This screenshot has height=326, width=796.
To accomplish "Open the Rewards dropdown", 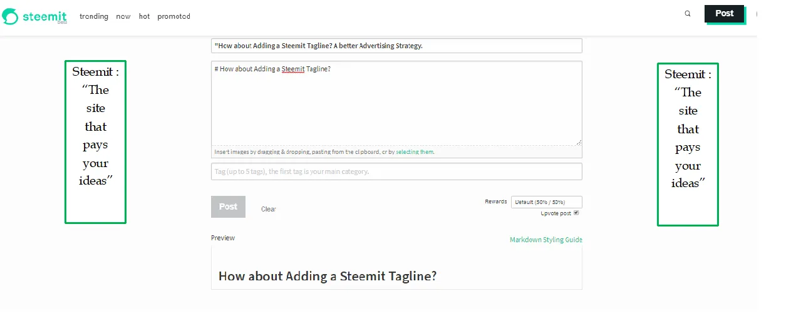I will pos(547,202).
